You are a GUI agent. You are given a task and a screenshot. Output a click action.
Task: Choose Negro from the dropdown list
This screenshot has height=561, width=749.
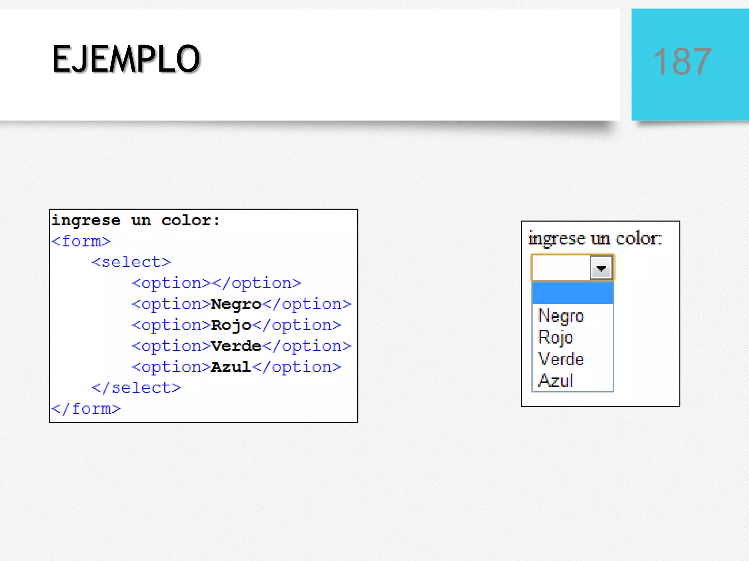(x=561, y=316)
